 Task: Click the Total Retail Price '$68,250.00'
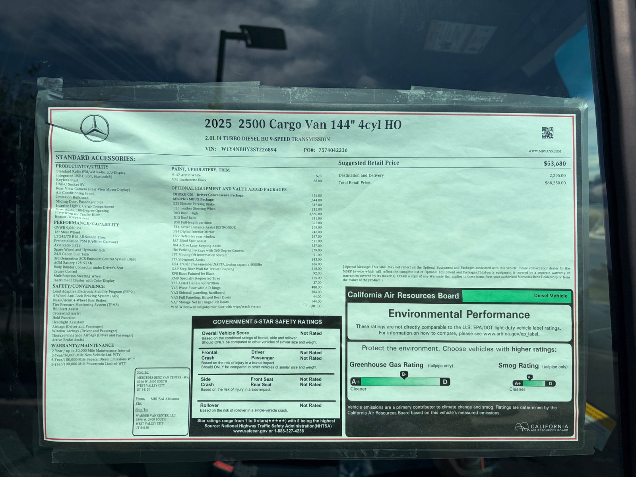(555, 183)
